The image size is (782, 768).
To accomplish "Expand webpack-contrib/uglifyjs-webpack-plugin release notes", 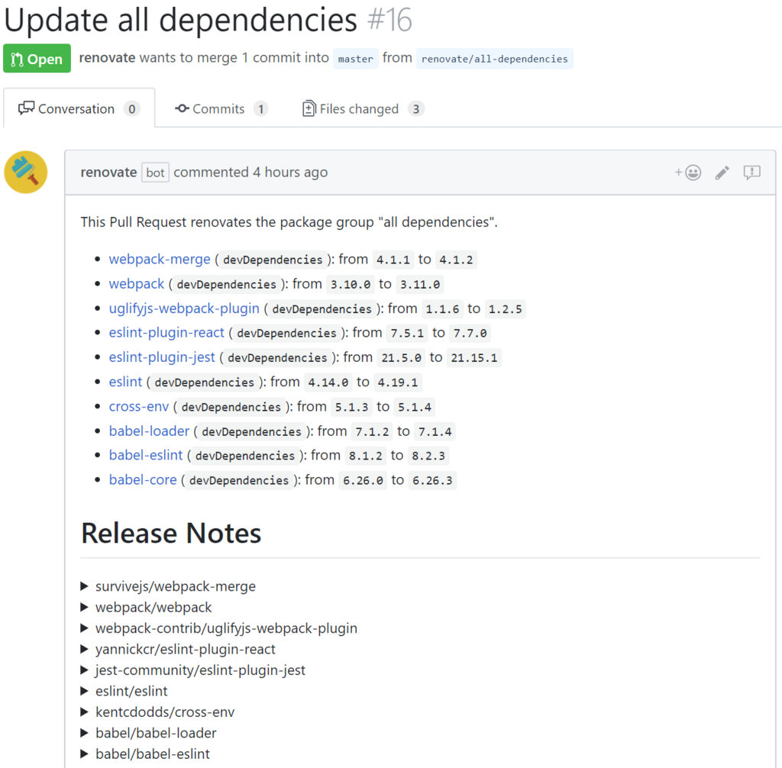I will click(219, 628).
